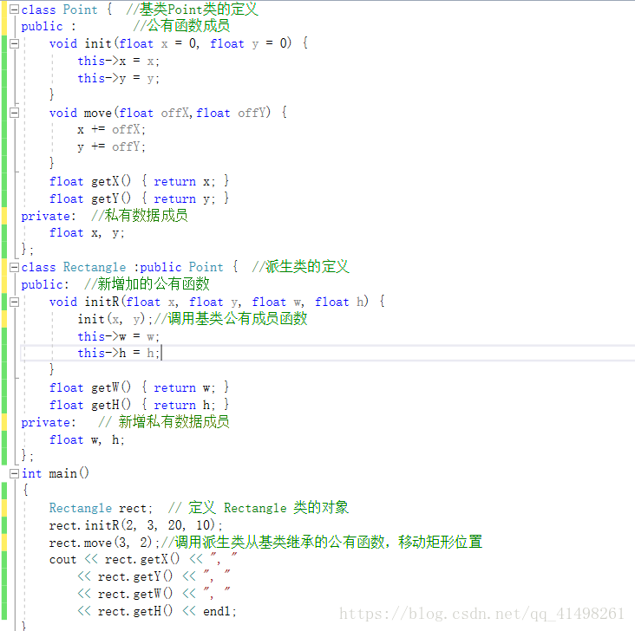635x631 pixels.
Task: Click the comment '//基类Point类的定义'
Action: point(192,9)
